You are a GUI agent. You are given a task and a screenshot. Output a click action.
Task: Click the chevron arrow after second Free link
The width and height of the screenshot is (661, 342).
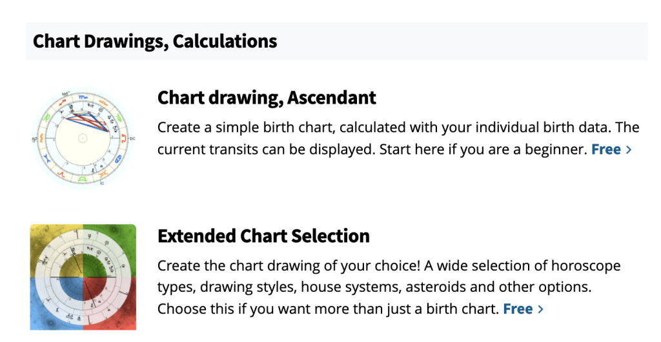[541, 310]
